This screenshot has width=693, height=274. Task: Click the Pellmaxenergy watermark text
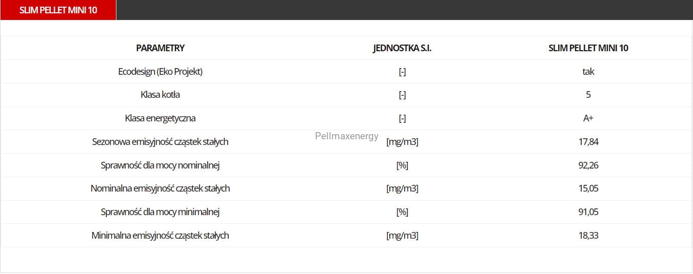coord(347,136)
